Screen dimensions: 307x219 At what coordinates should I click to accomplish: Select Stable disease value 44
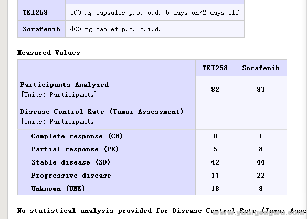[261, 162]
